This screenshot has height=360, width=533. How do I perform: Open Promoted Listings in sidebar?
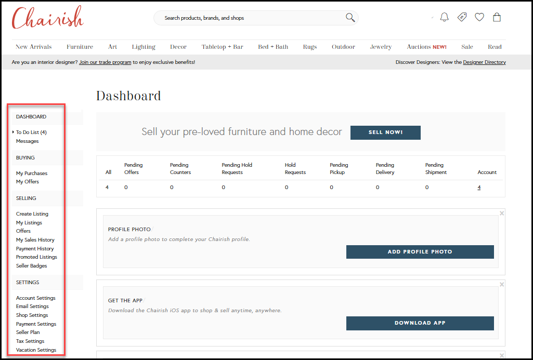[36, 257]
